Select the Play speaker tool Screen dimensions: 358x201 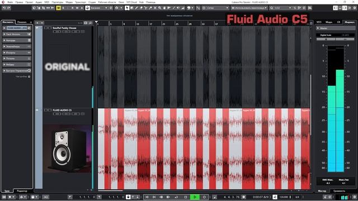click(x=178, y=8)
